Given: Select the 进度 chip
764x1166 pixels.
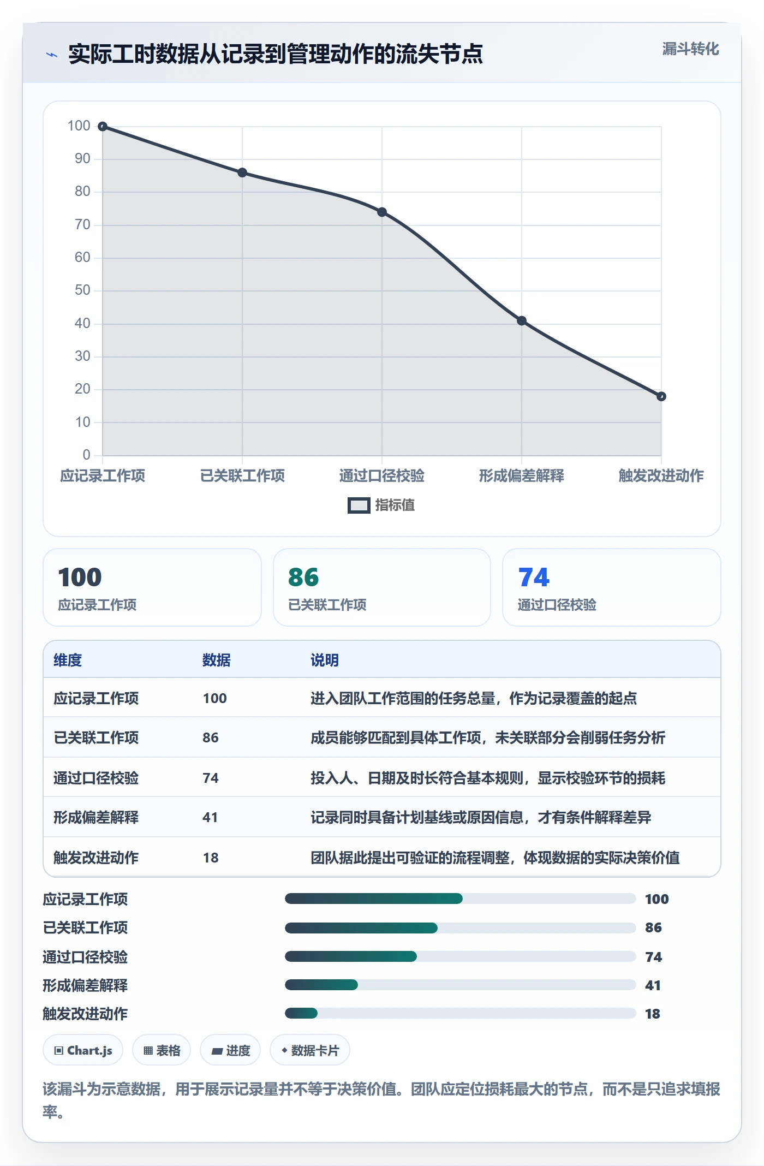Looking at the screenshot, I should pyautogui.click(x=230, y=1050).
